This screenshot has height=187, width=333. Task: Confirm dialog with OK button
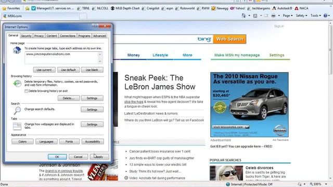click(x=57, y=157)
